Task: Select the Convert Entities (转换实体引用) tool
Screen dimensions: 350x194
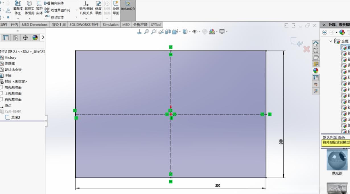Action: click(x=29, y=7)
